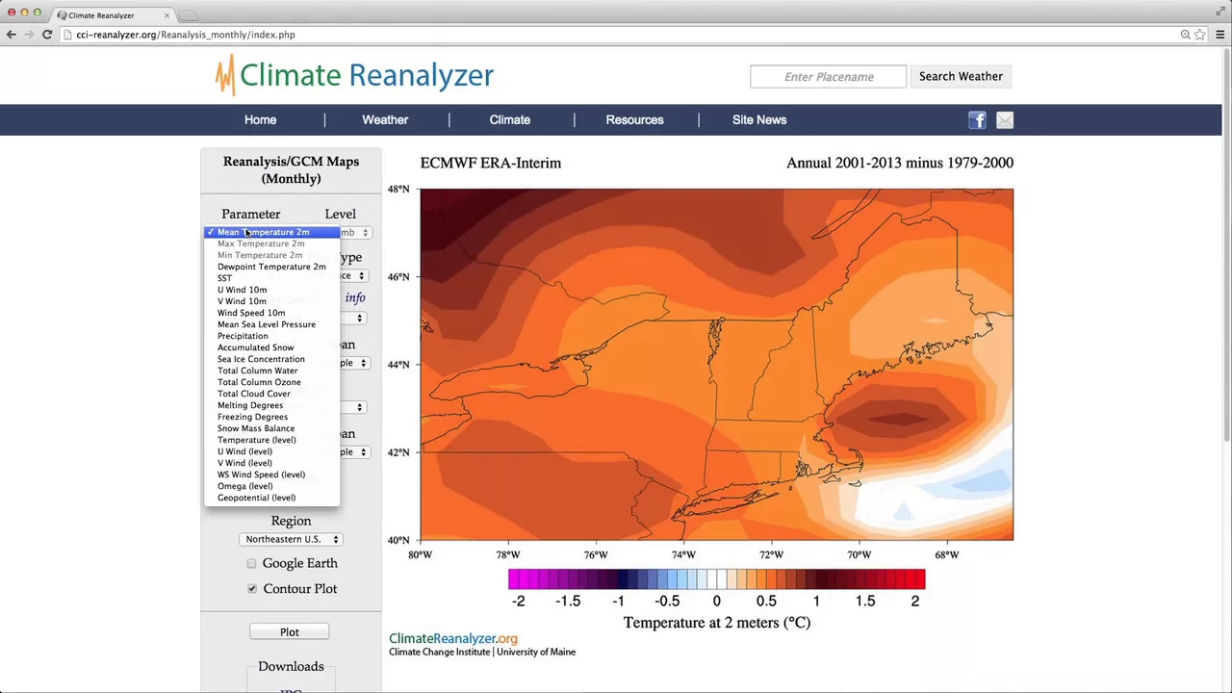Click the ClimateReanalyzer.org footer logo

pyautogui.click(x=453, y=638)
